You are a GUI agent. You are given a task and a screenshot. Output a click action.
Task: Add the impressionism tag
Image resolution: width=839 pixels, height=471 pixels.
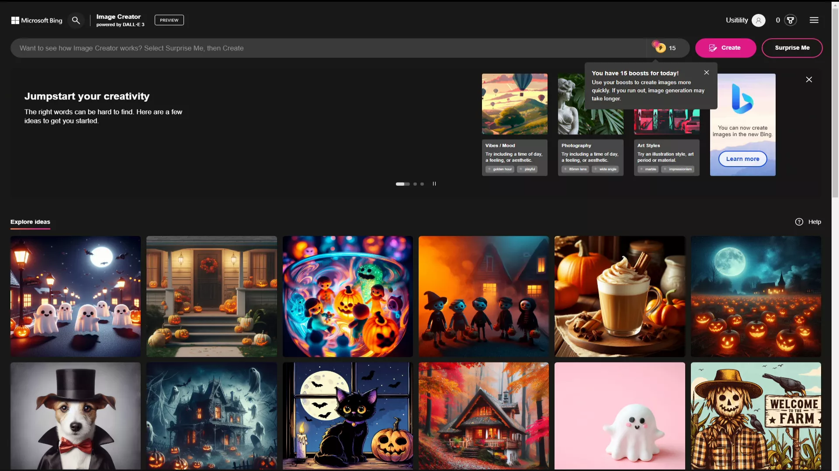(678, 169)
